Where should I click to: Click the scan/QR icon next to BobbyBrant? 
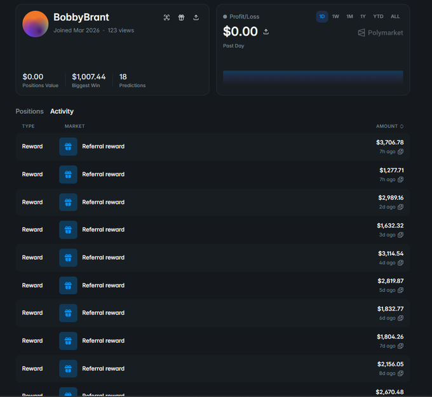[x=166, y=18]
